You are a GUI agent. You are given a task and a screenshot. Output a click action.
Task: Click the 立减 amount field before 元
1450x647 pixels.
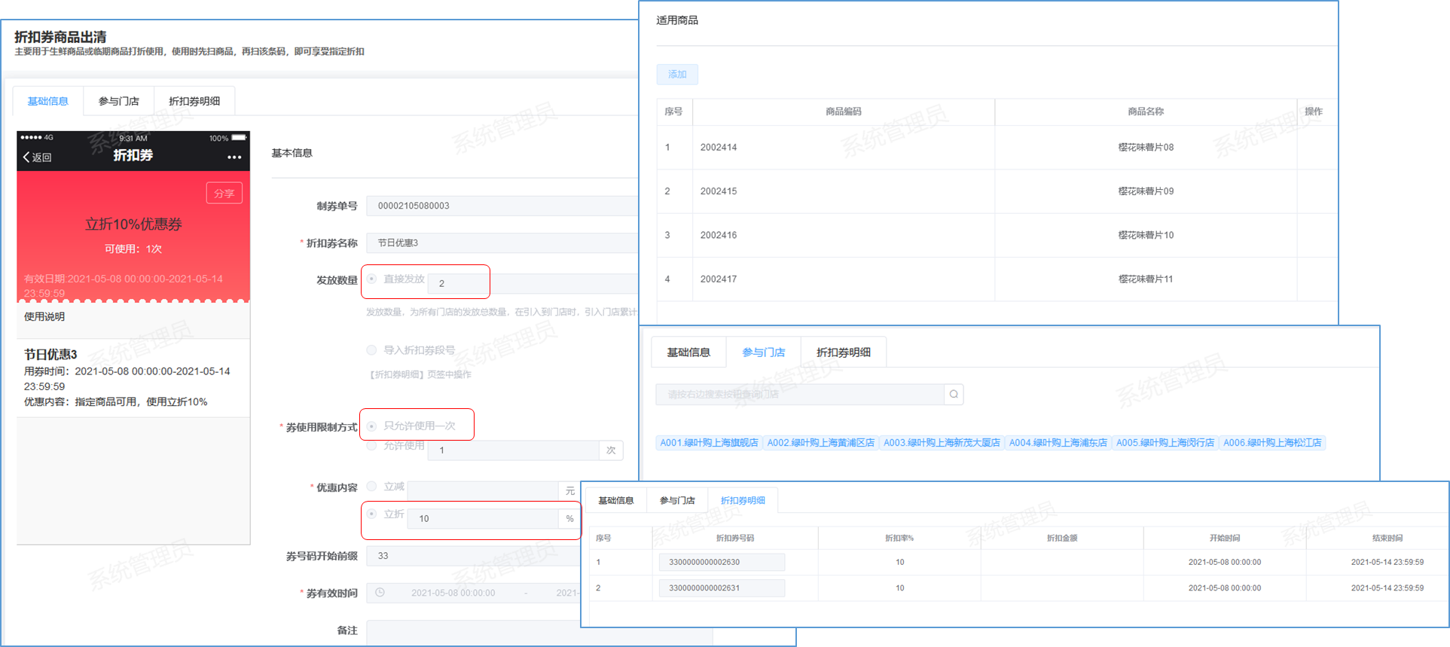(x=483, y=490)
